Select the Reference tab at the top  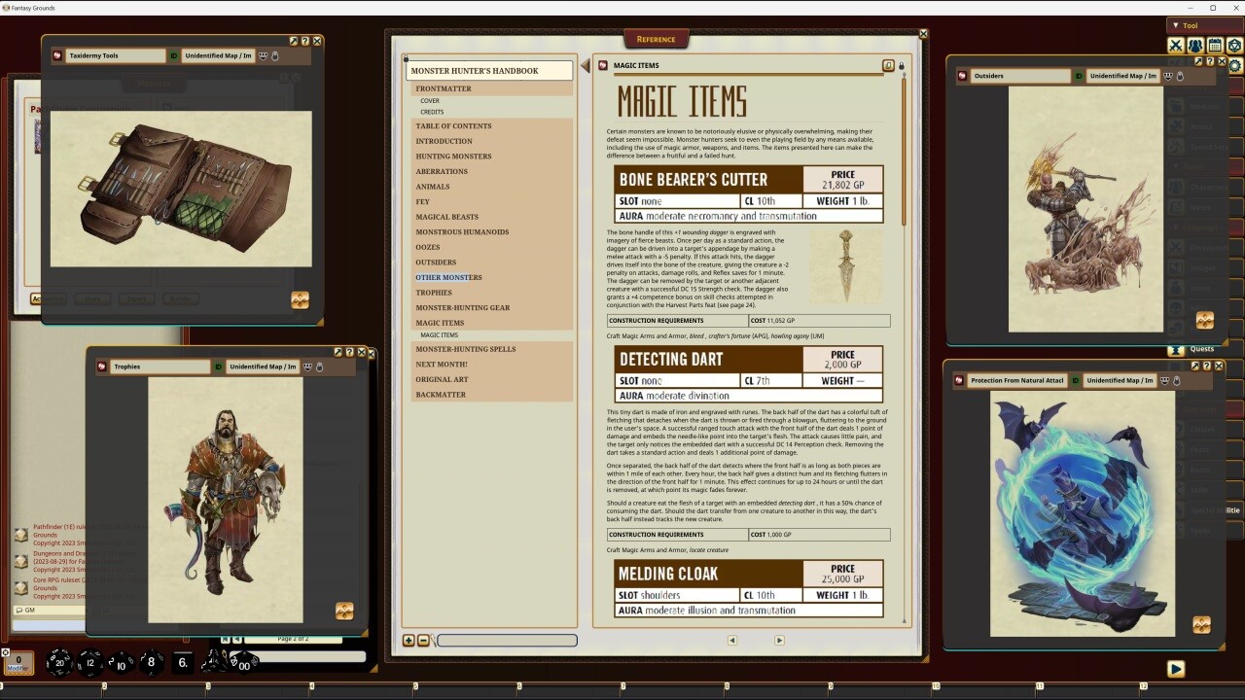tap(658, 38)
